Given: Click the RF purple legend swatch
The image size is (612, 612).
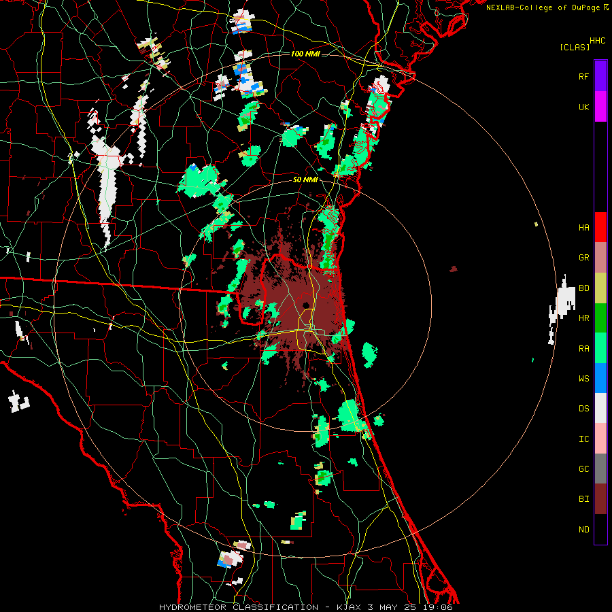Looking at the screenshot, I should coord(600,75).
